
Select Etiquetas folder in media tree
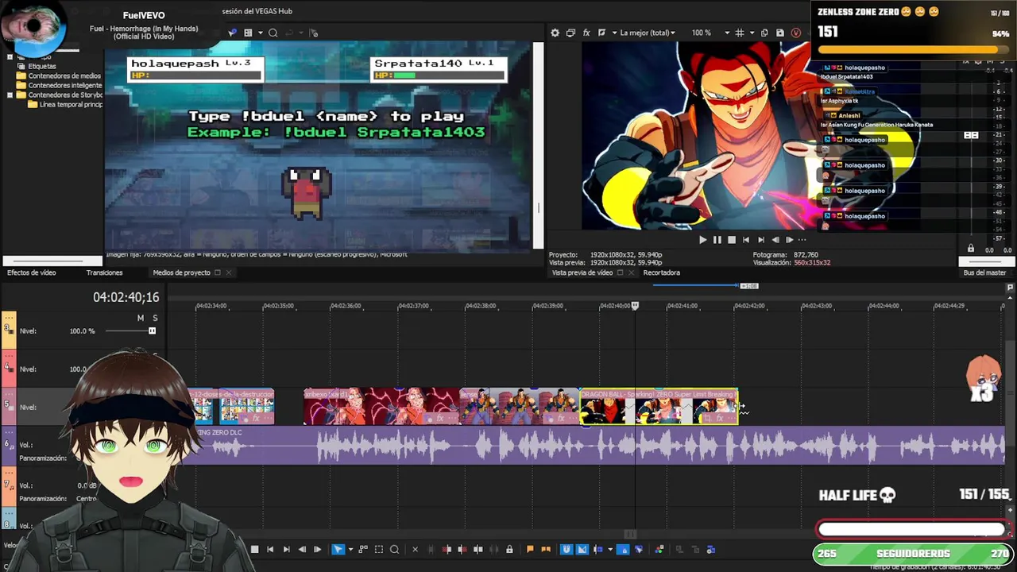pos(42,66)
